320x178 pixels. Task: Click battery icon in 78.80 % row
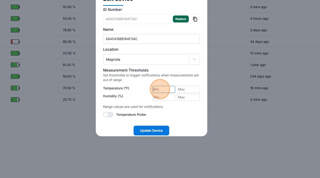coord(15,30)
